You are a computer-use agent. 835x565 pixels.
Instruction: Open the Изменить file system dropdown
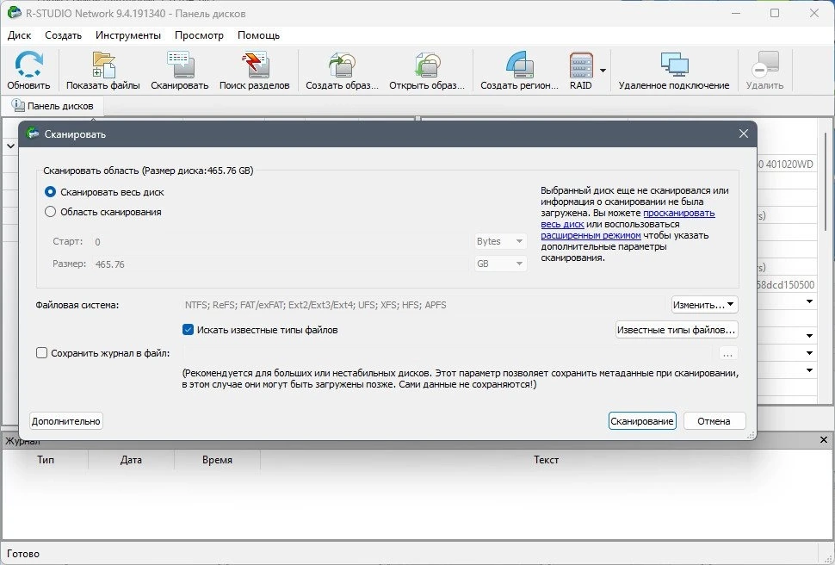(704, 305)
